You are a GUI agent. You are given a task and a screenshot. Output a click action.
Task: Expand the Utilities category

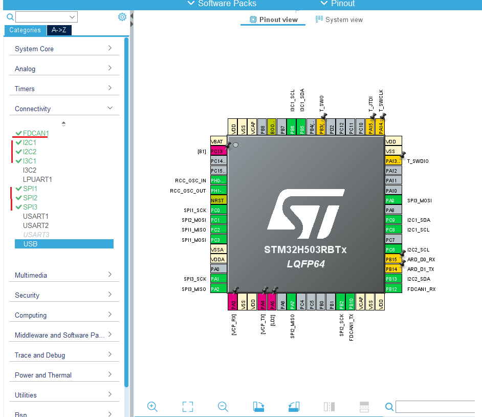click(64, 395)
